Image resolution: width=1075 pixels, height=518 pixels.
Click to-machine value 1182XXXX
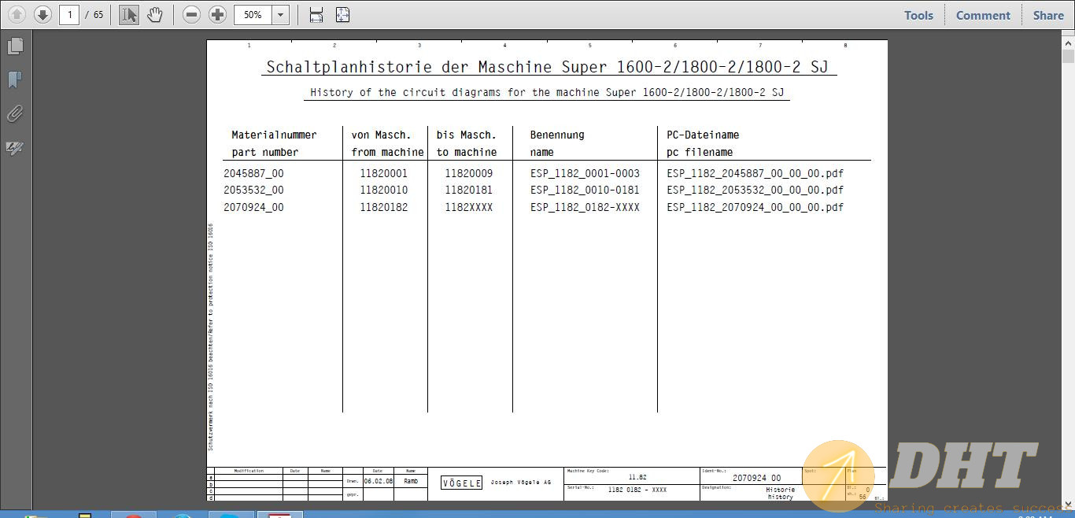coord(469,207)
